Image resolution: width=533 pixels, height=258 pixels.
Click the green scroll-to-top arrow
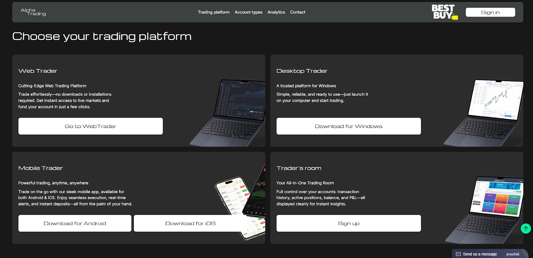(526, 228)
